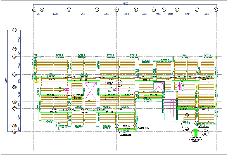Click the 2850 dimension between rows 05 and 06
Viewport: 228px width, 155px height.
(x=20, y=95)
